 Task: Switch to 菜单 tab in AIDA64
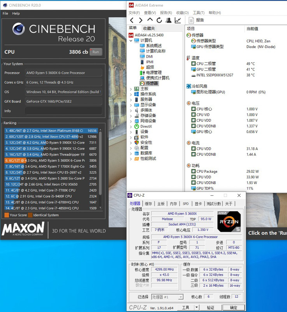[133, 28]
